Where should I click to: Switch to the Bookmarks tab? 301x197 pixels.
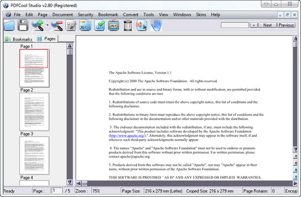(x=19, y=39)
